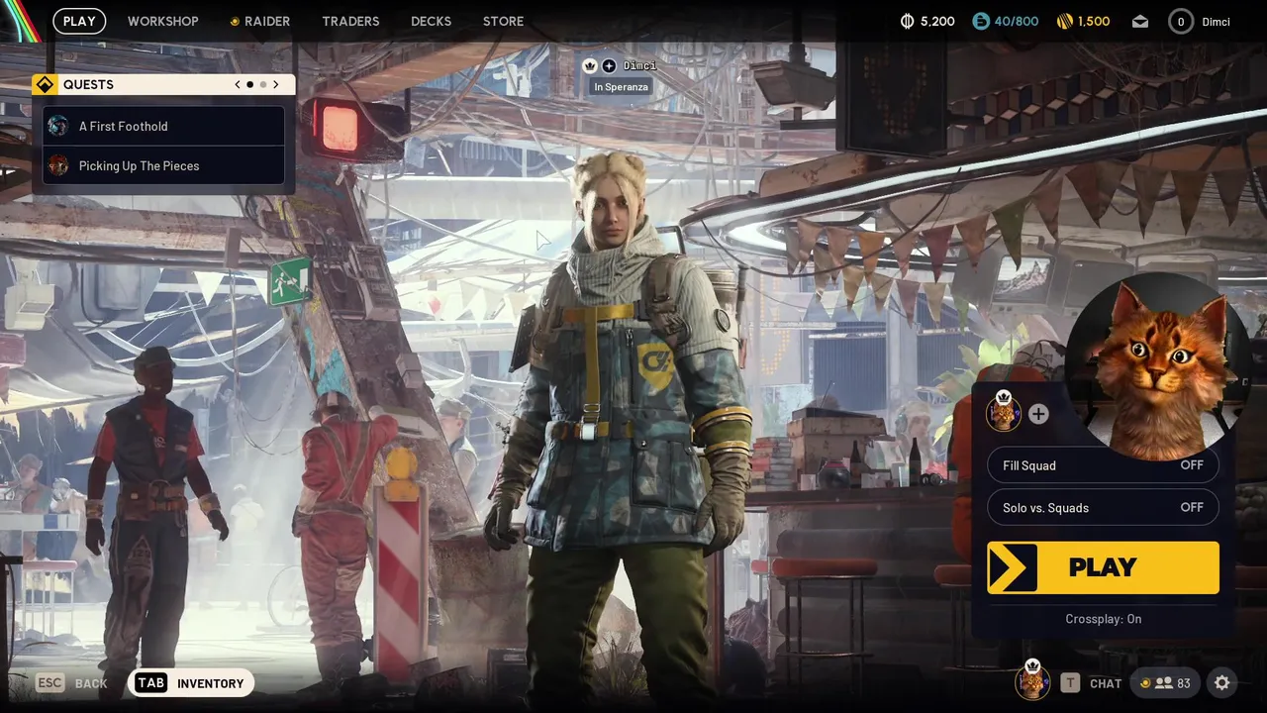The image size is (1267, 713).
Task: Open the RAIDER tab
Action: (260, 21)
